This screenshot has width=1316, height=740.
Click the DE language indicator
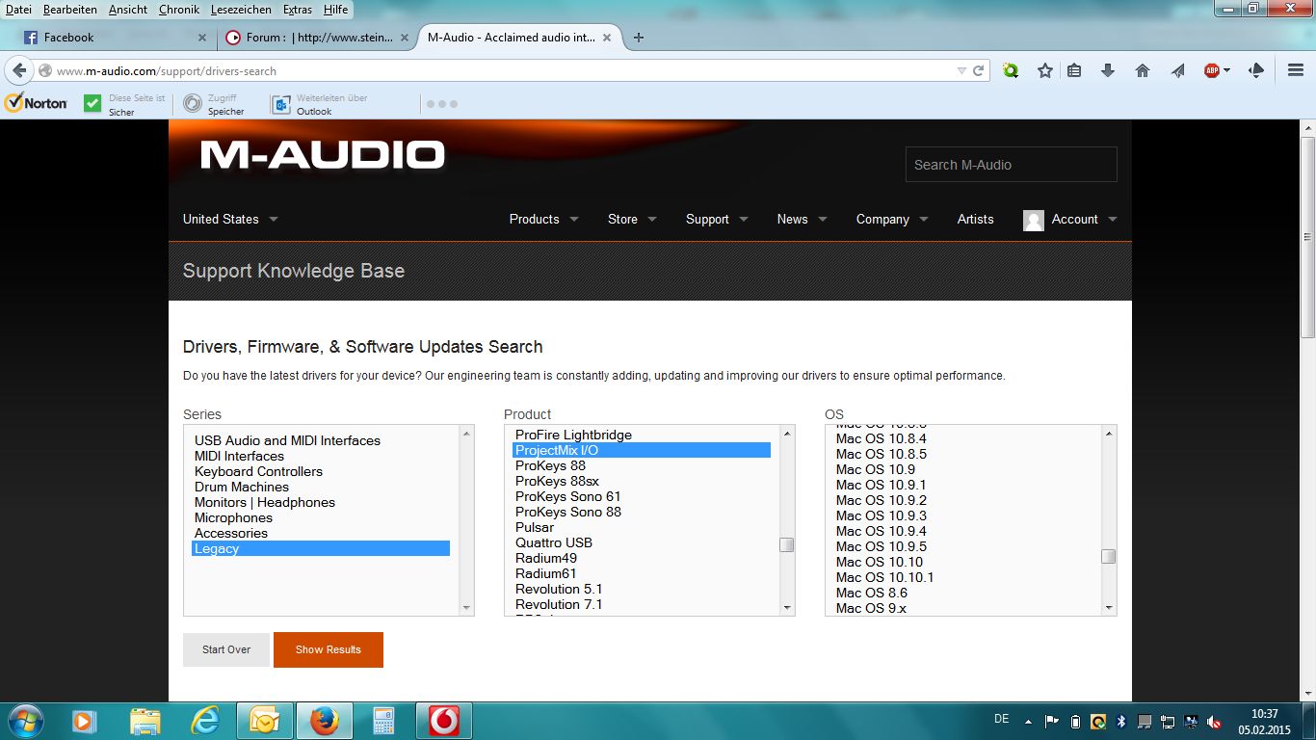click(1001, 719)
